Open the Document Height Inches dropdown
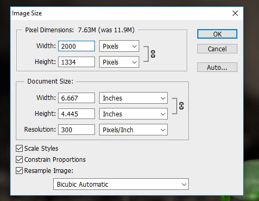The width and height of the screenshot is (259, 201). coord(133,114)
